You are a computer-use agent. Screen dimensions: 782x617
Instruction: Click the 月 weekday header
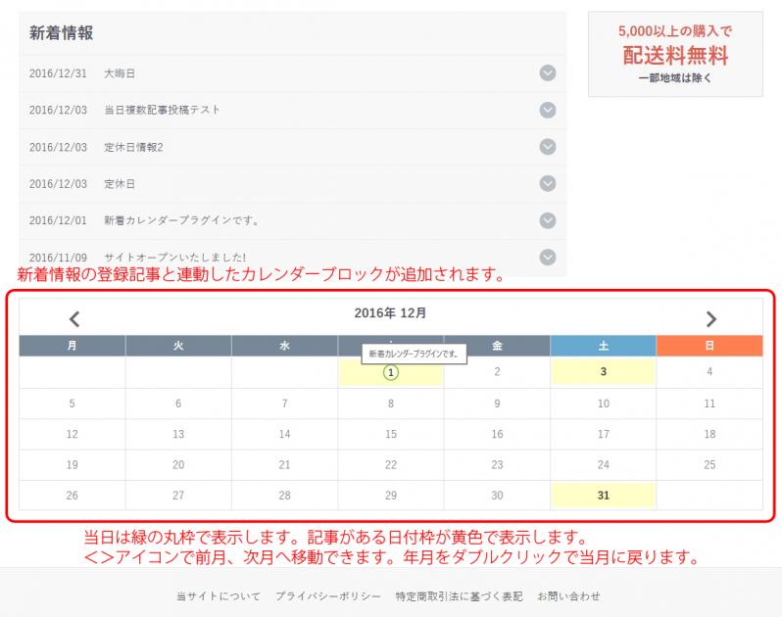coord(72,346)
